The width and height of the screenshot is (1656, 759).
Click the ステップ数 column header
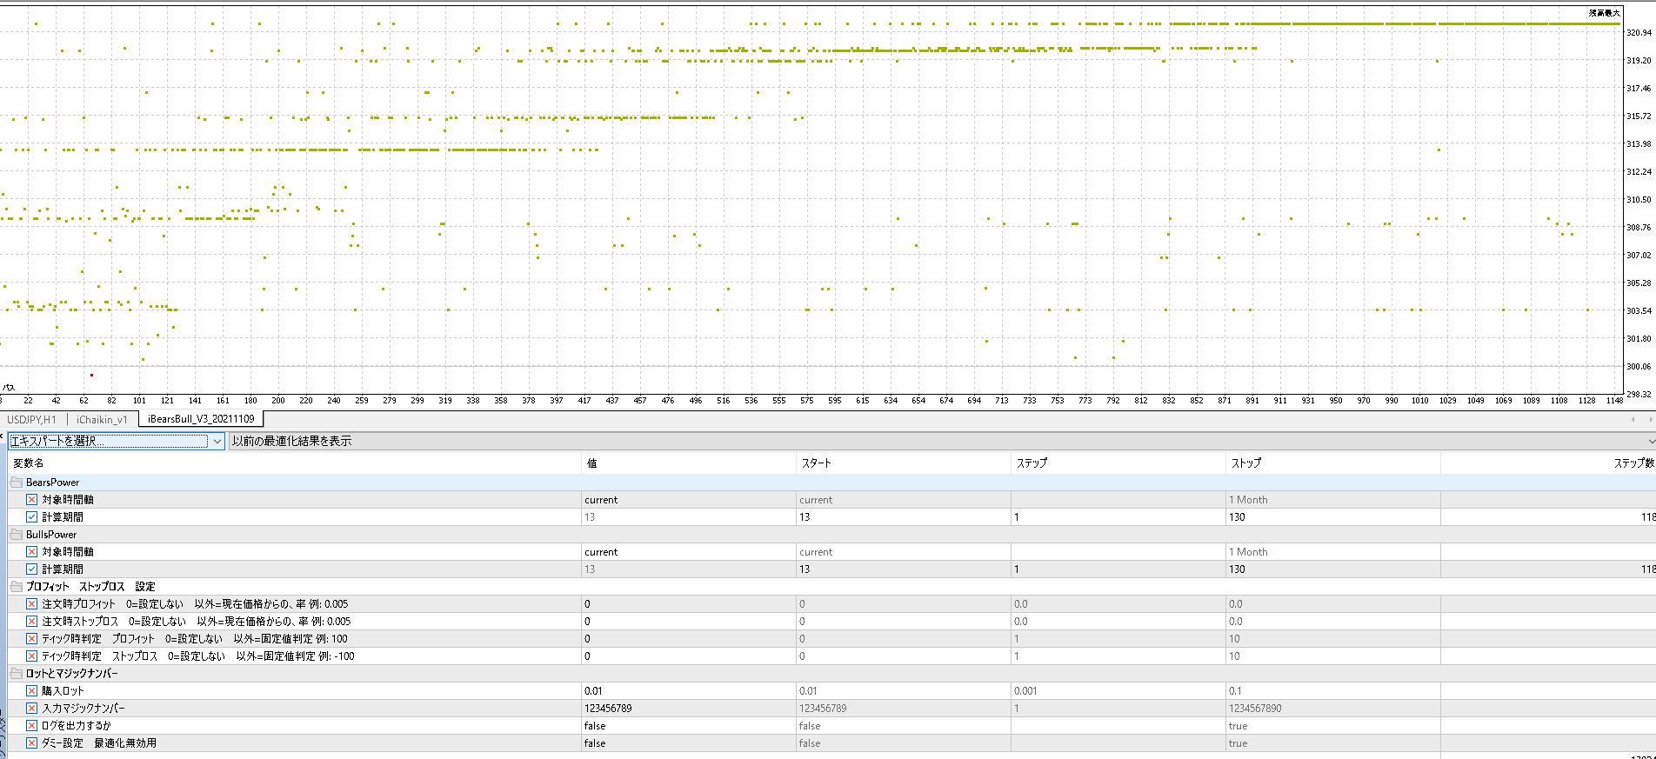(1548, 463)
